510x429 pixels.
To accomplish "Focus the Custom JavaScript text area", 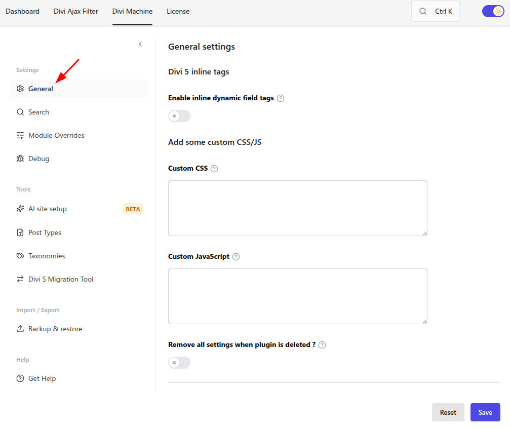I will click(x=298, y=296).
